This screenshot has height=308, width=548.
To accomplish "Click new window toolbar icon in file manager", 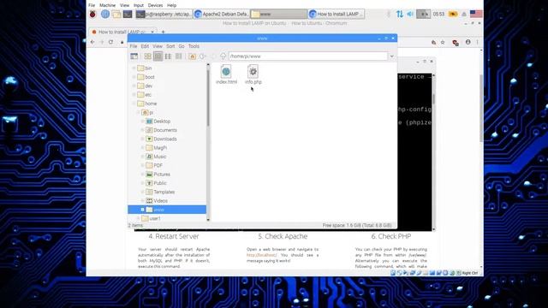I will tap(134, 56).
